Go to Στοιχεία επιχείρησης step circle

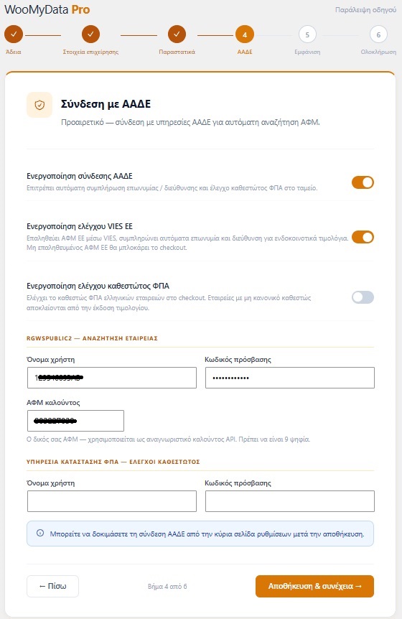[90, 34]
